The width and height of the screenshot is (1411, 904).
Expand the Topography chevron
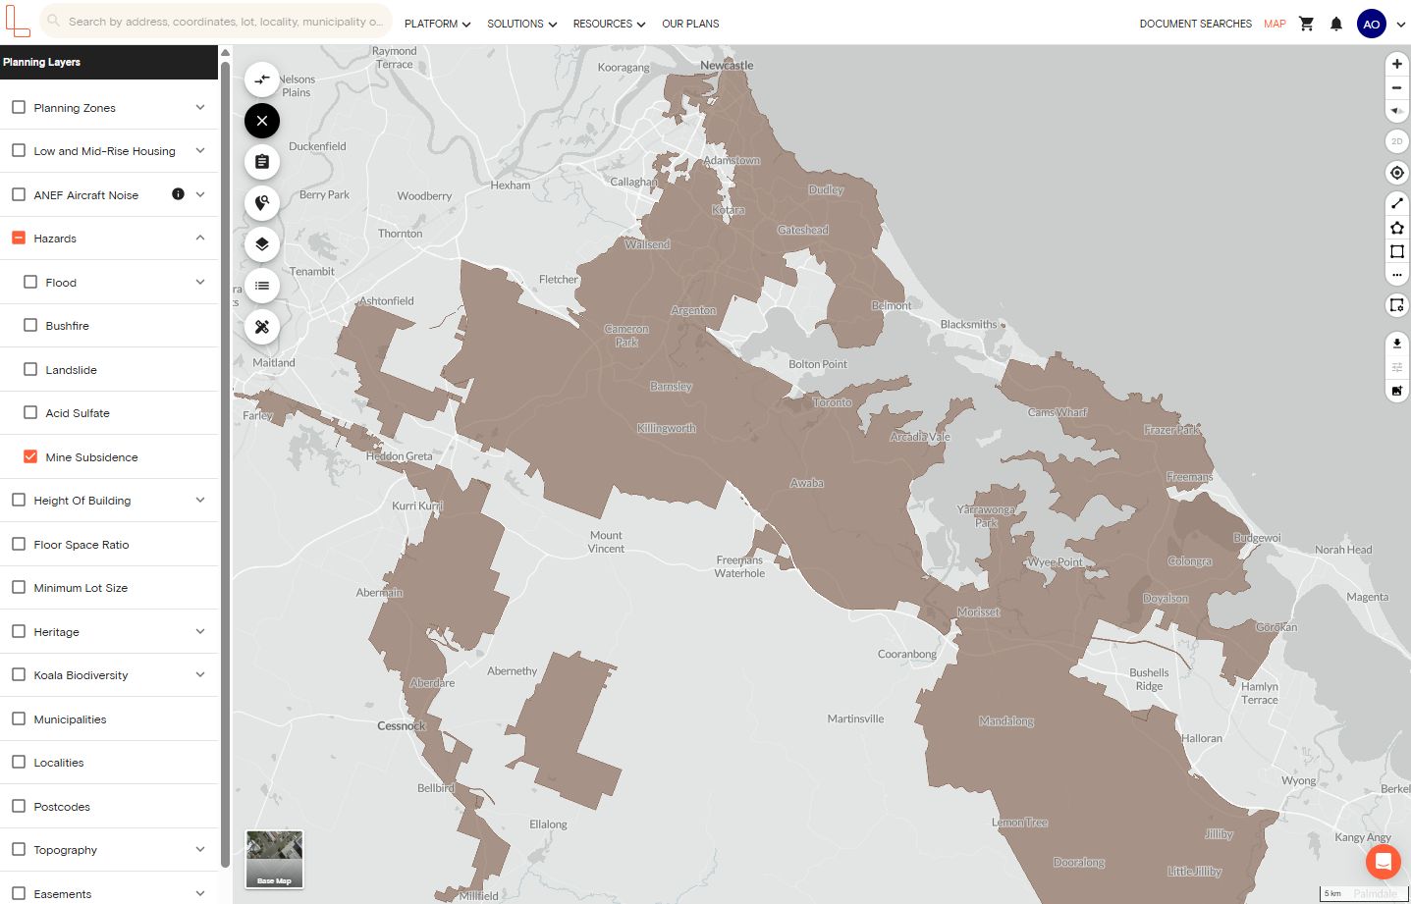pos(200,849)
